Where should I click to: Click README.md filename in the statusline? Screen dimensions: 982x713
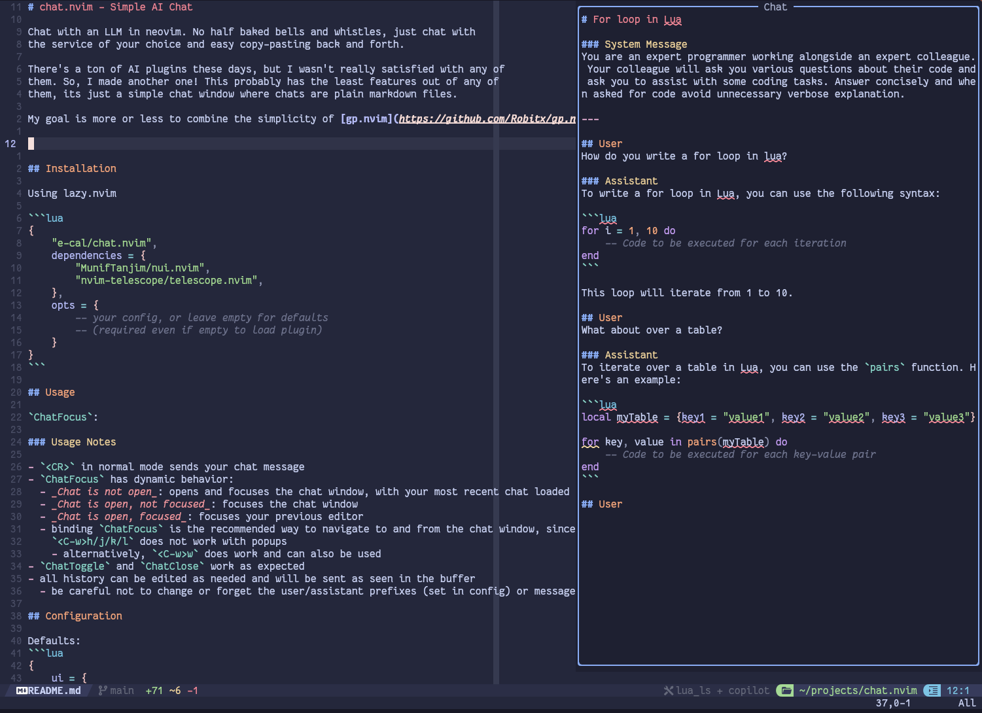[54, 691]
